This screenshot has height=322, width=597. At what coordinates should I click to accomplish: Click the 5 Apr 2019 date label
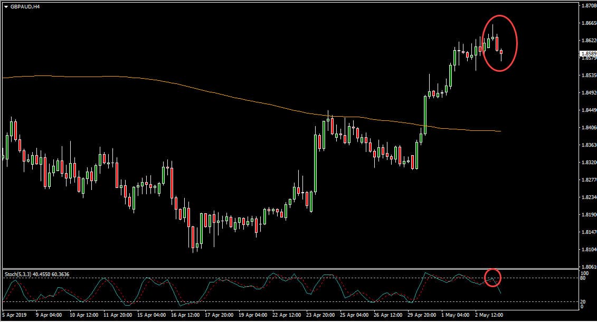click(14, 315)
